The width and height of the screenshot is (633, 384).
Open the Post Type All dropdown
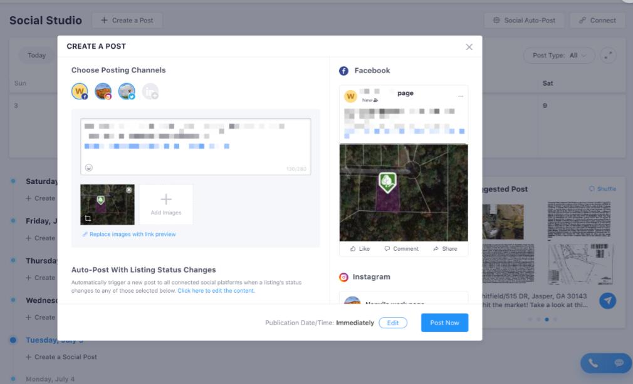tap(559, 55)
